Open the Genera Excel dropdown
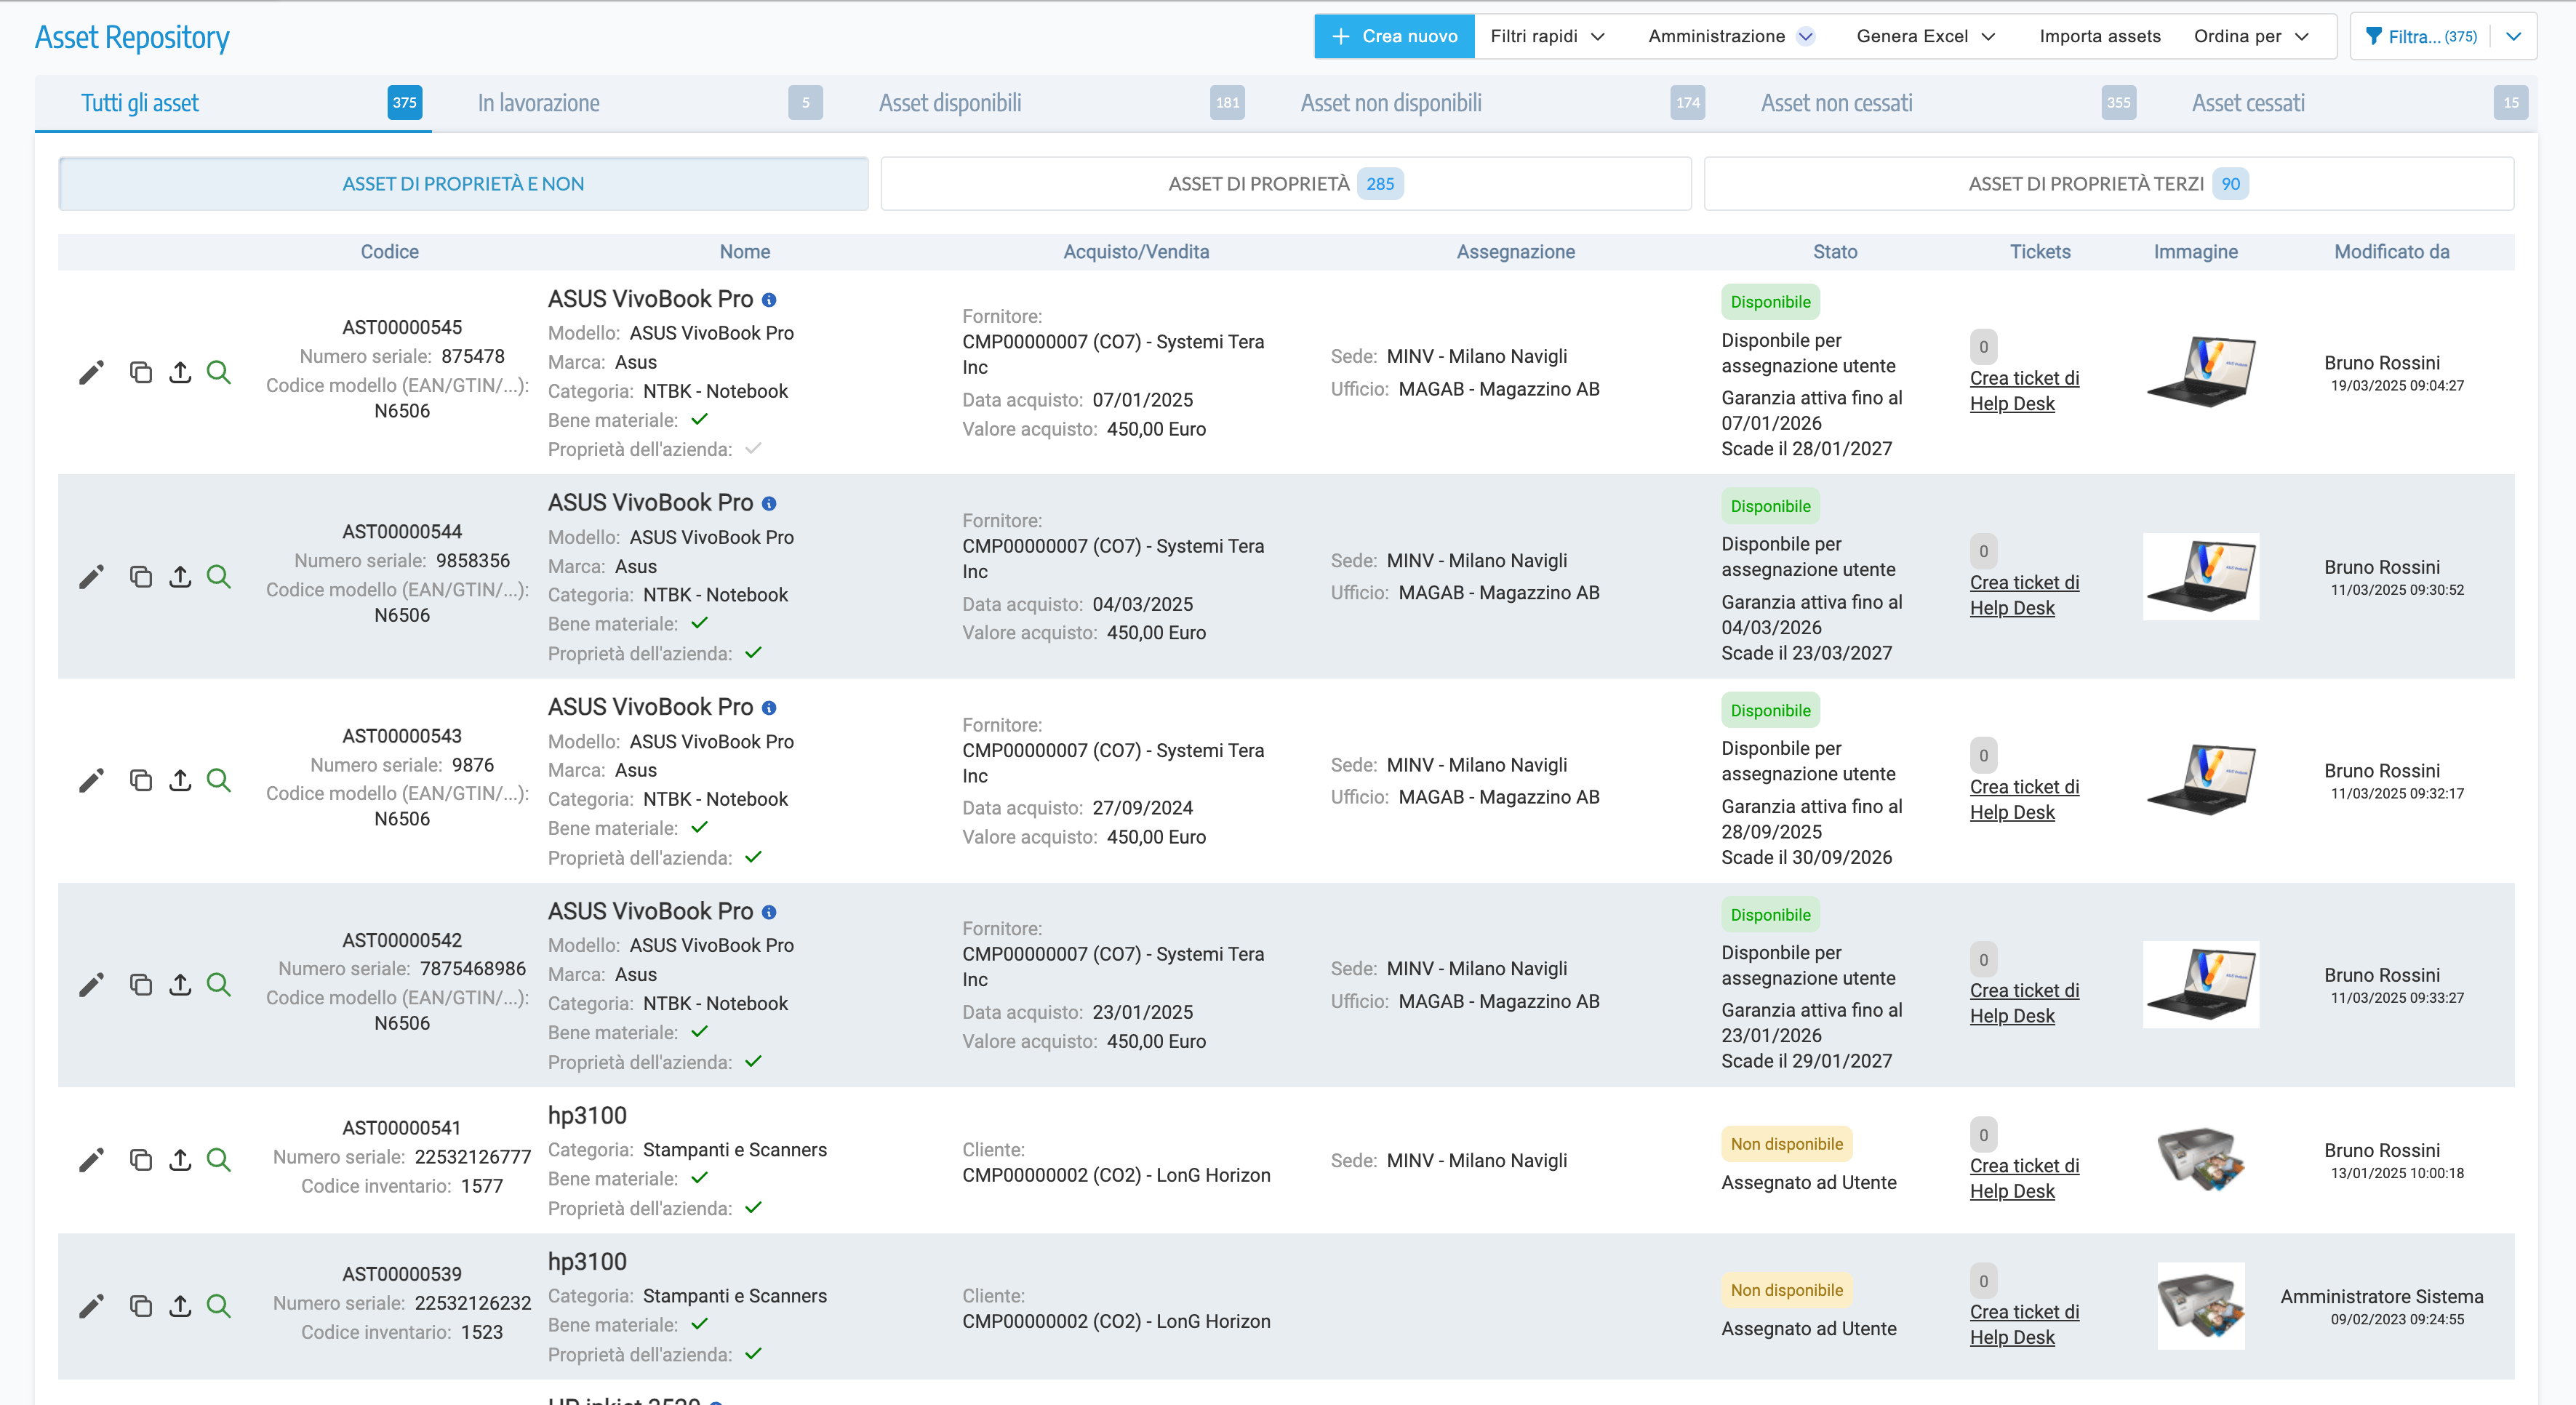This screenshot has width=2576, height=1405. 1925,36
